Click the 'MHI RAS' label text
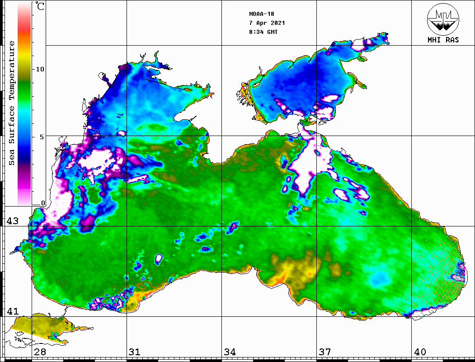Viewport: 475px width, 362px height. coord(443,40)
